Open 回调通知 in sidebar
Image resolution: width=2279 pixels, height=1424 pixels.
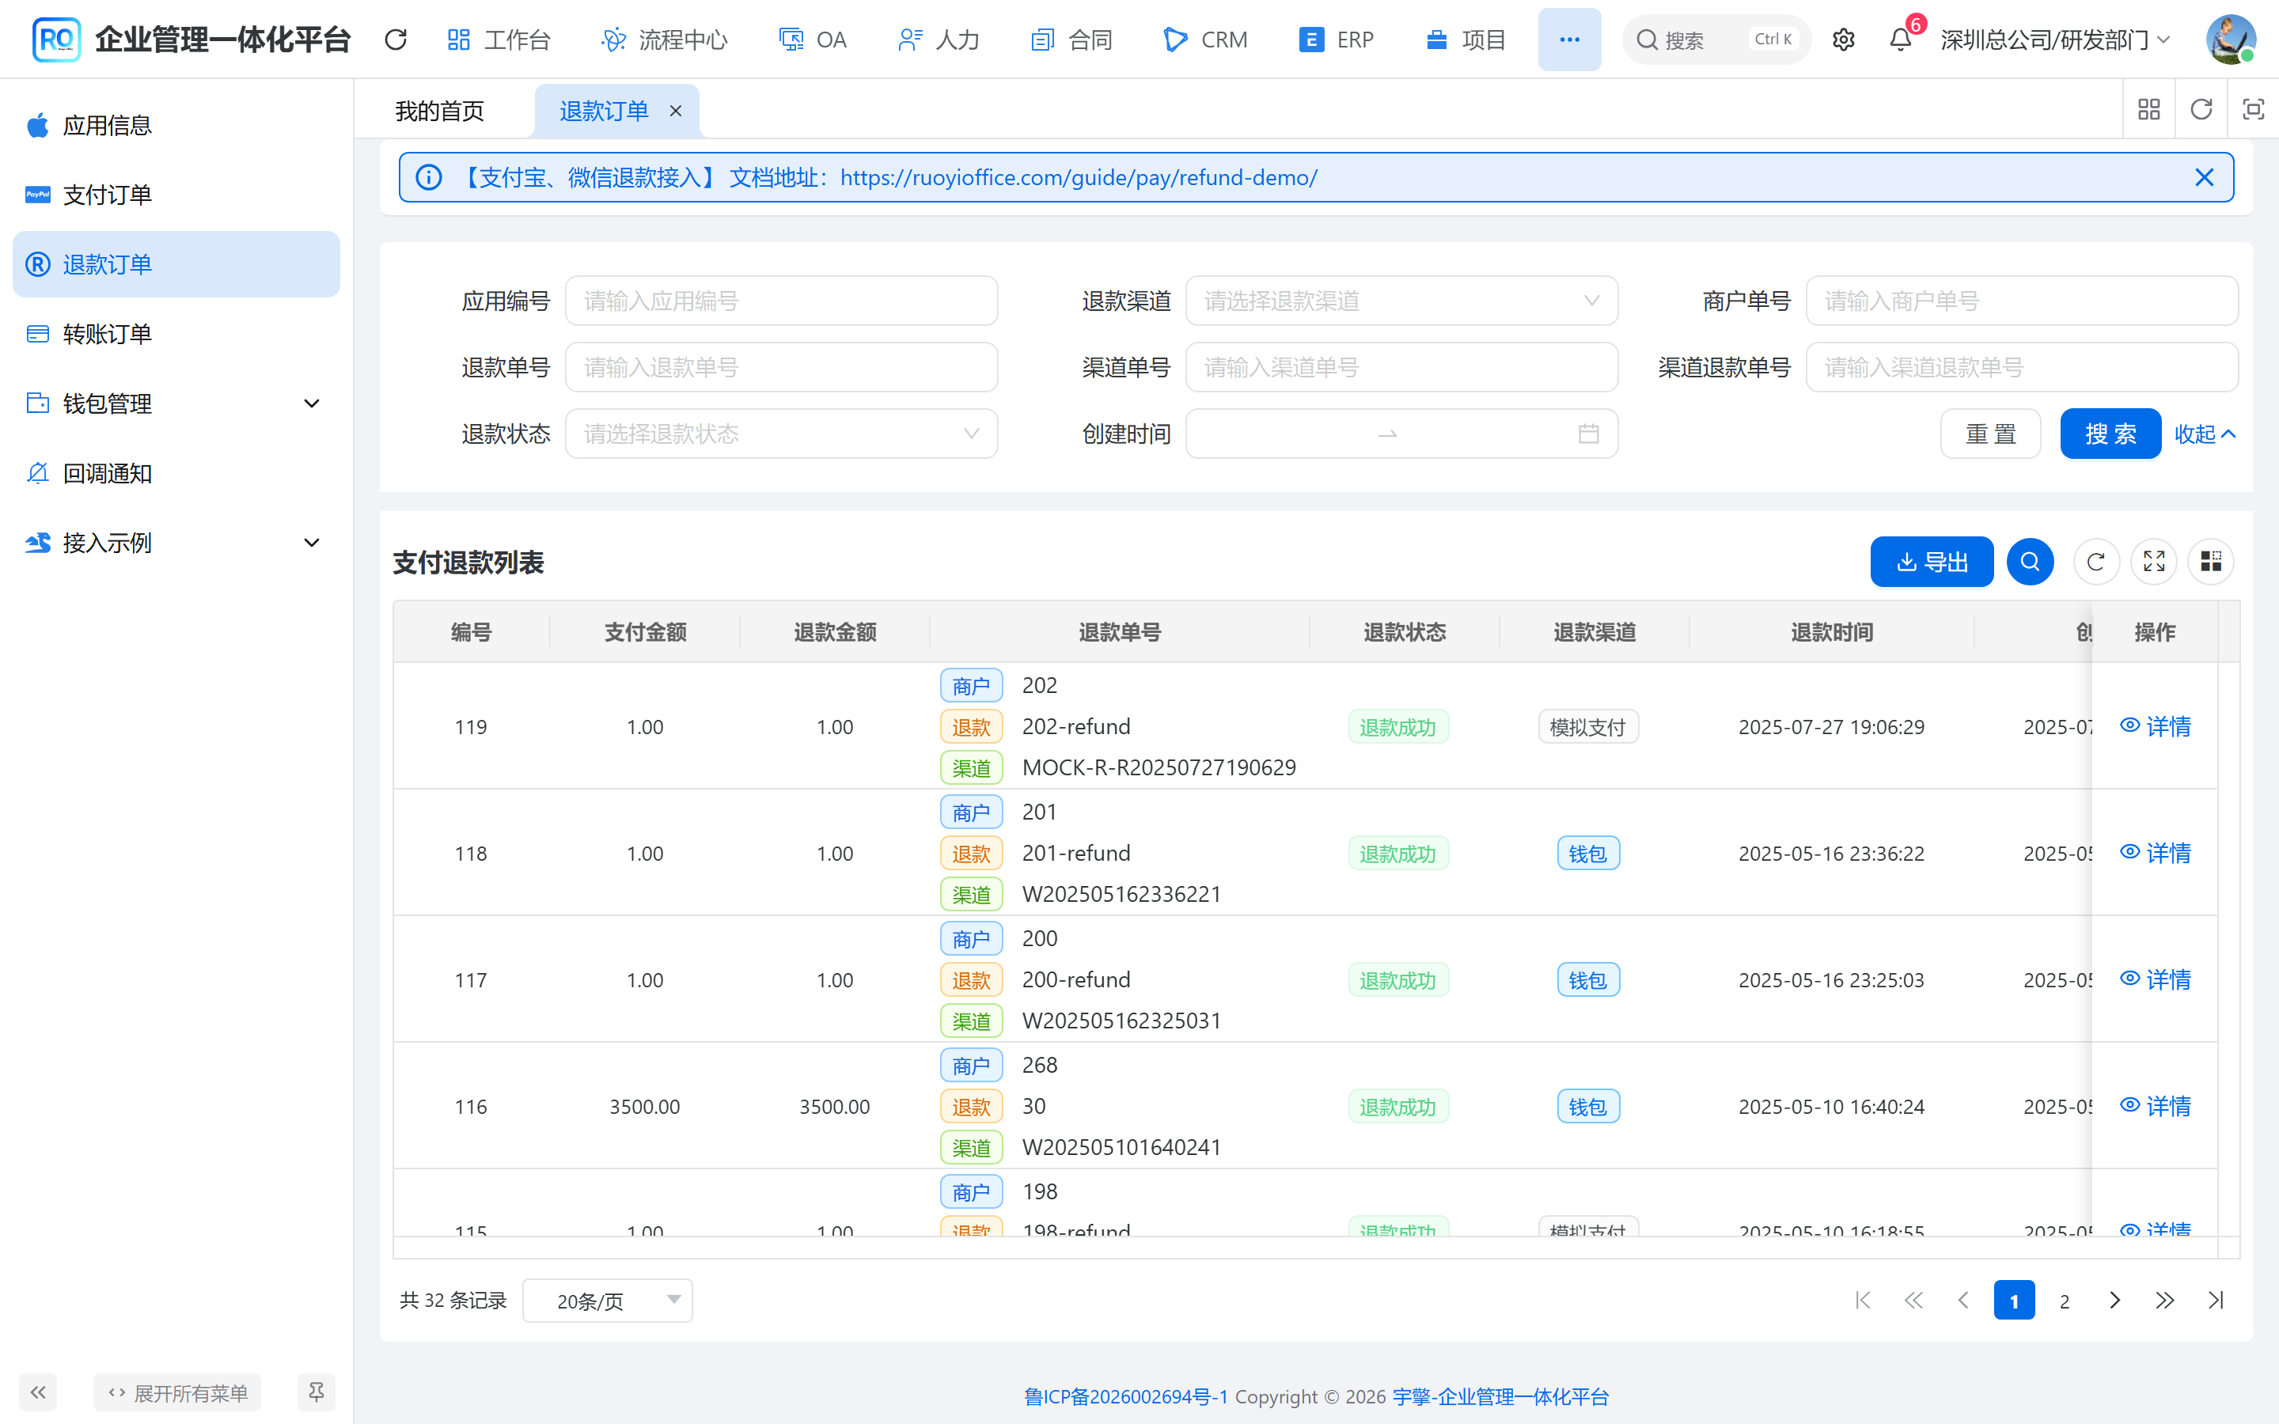click(x=176, y=474)
